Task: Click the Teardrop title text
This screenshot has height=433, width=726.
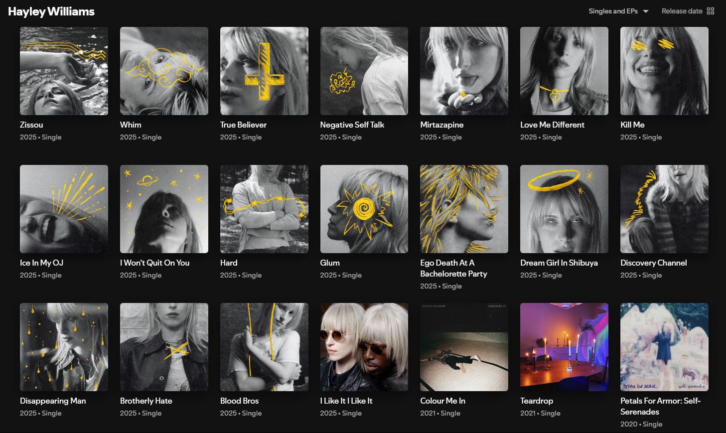Action: pos(537,401)
